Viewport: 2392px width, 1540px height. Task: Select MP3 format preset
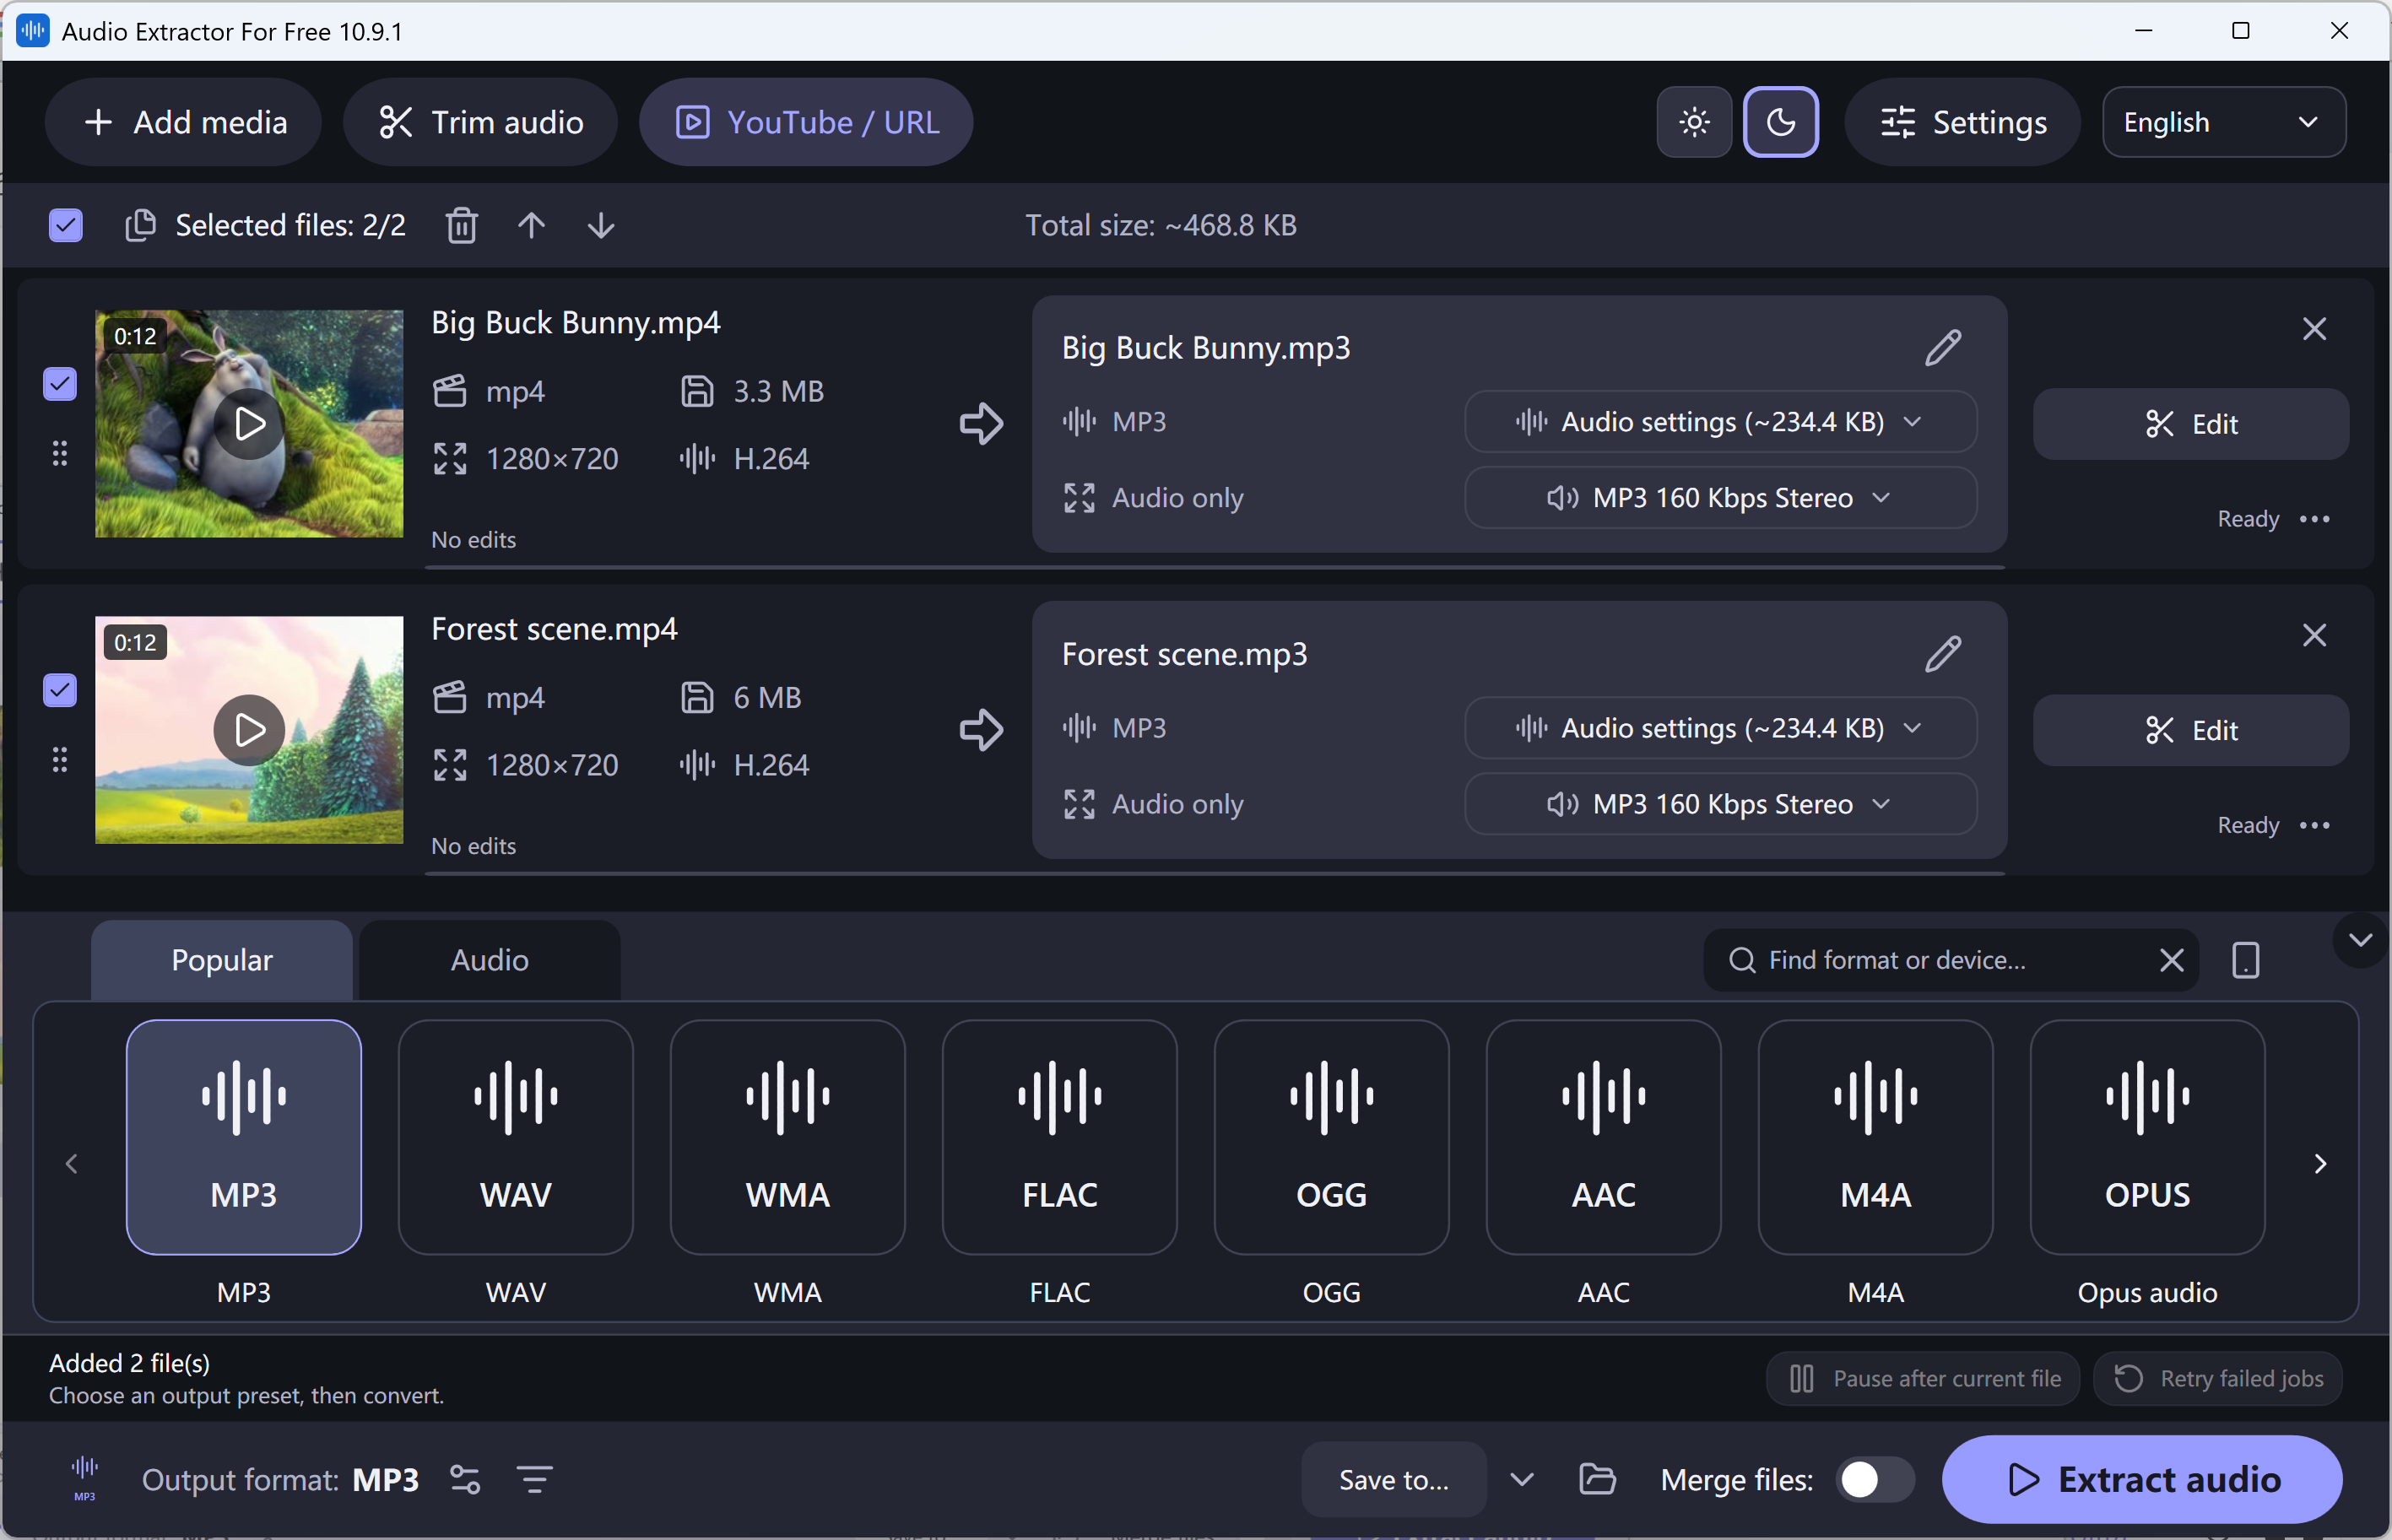coord(244,1137)
